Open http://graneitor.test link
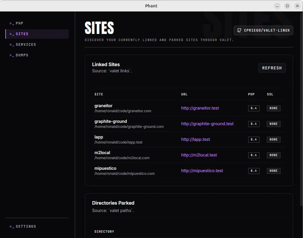Image resolution: width=303 pixels, height=238 pixels. pyautogui.click(x=200, y=108)
